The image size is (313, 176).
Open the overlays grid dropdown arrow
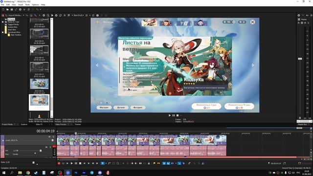[89, 15]
